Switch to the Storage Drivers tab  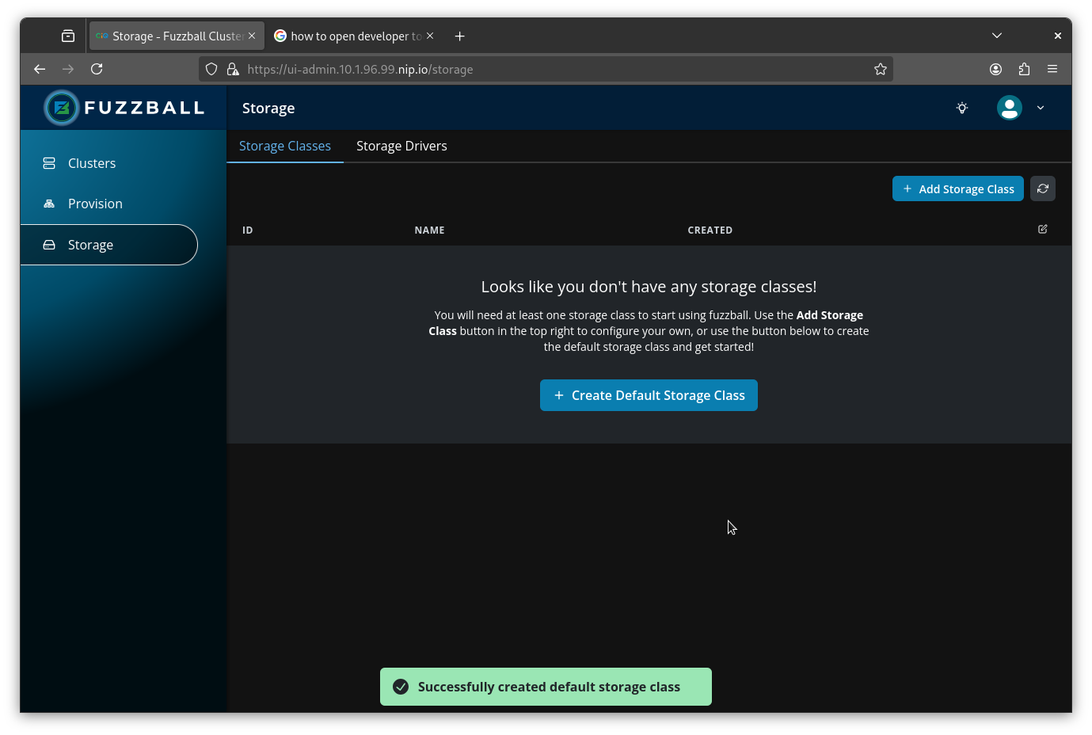click(401, 146)
